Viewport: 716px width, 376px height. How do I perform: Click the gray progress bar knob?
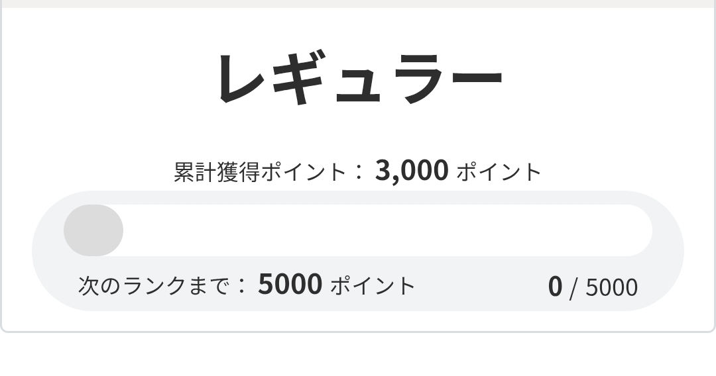click(x=93, y=230)
